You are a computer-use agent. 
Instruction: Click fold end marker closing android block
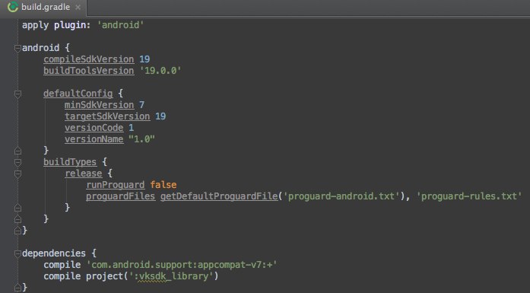tap(18, 231)
